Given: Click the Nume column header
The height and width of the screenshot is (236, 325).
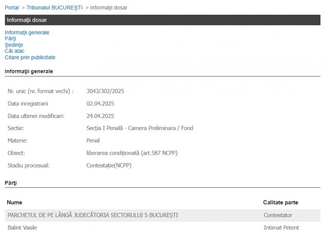Looking at the screenshot, I should tap(14, 203).
